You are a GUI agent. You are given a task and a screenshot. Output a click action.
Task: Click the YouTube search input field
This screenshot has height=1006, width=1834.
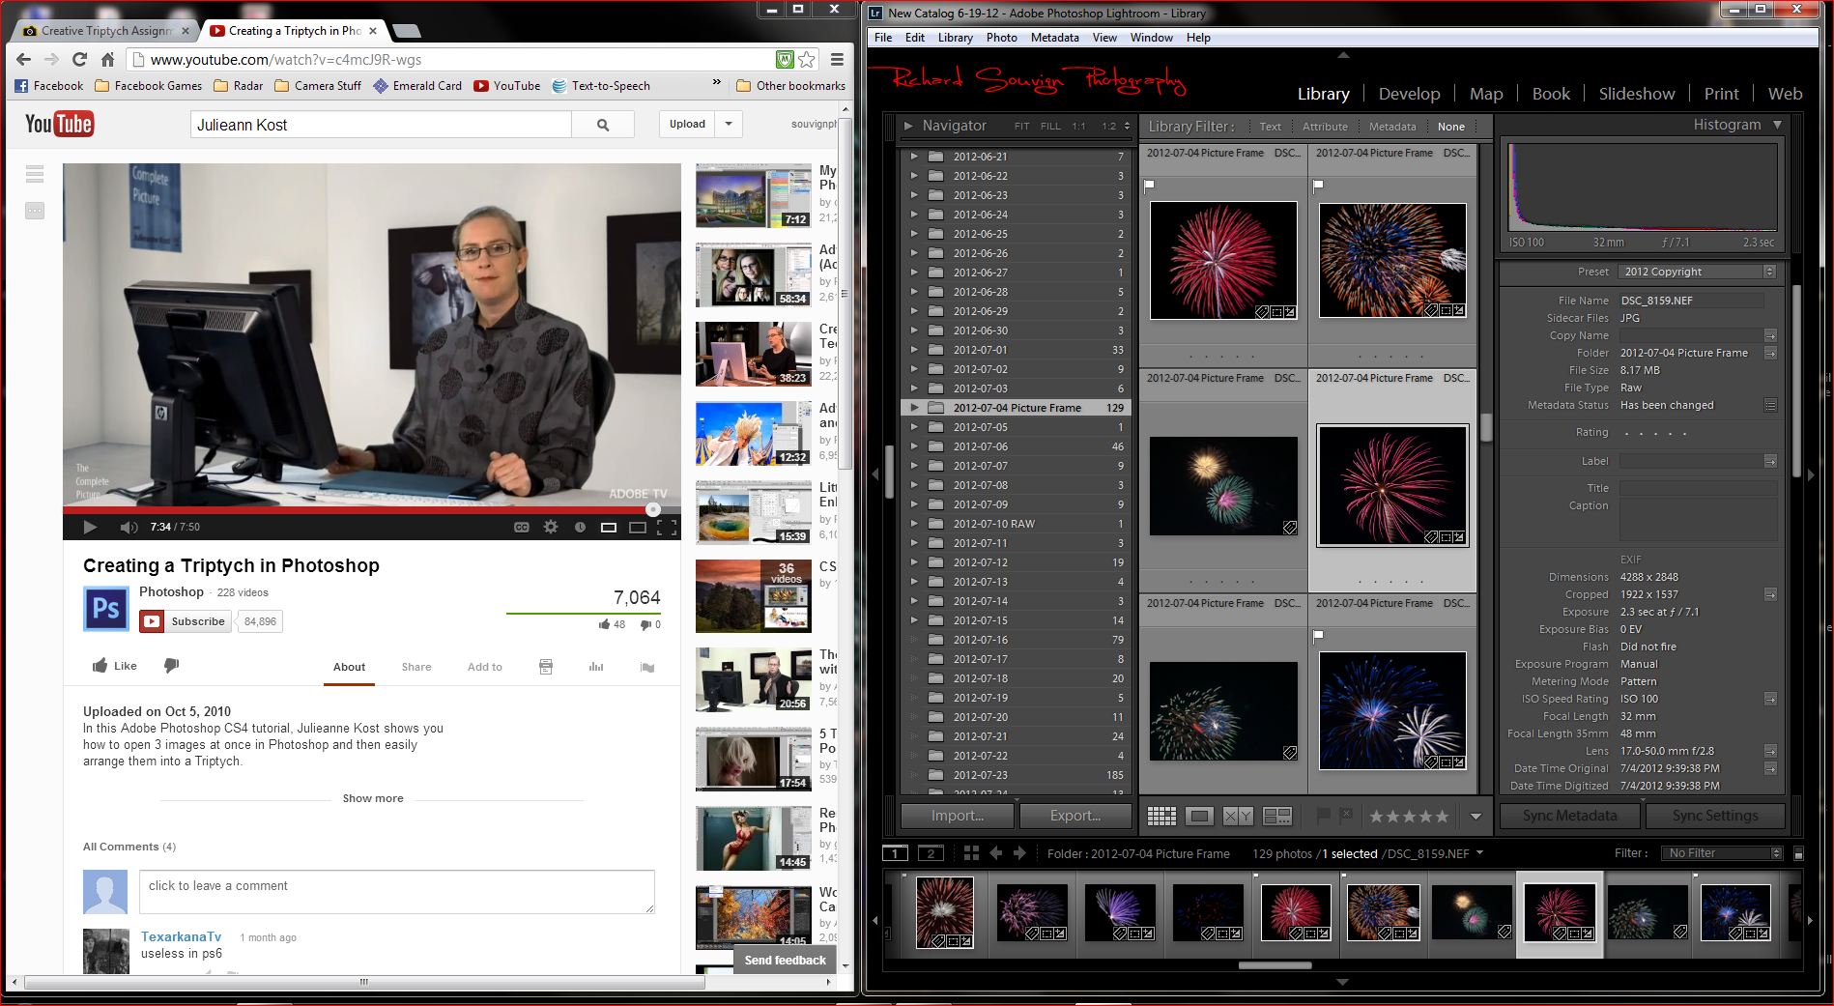pyautogui.click(x=381, y=125)
